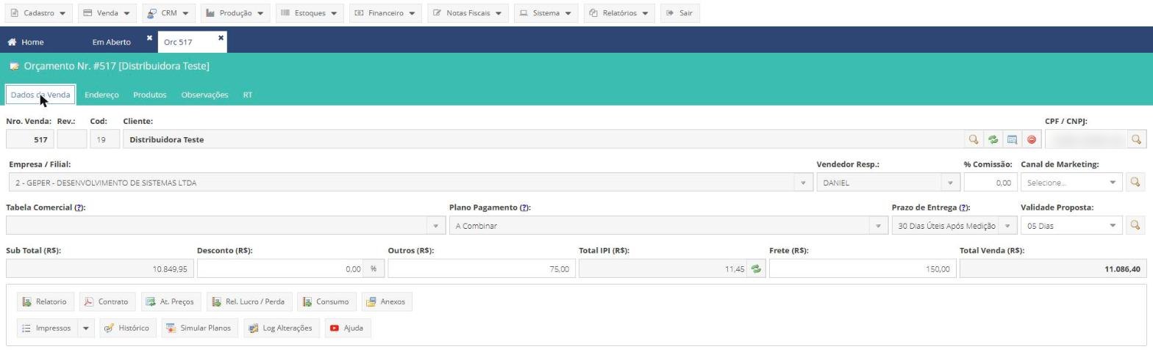Select the Dados da Venda tab
1153x352 pixels.
(x=40, y=95)
